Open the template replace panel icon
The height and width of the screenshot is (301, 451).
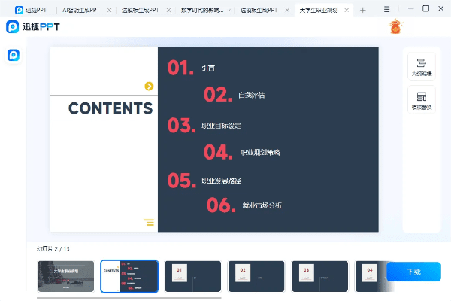422,100
